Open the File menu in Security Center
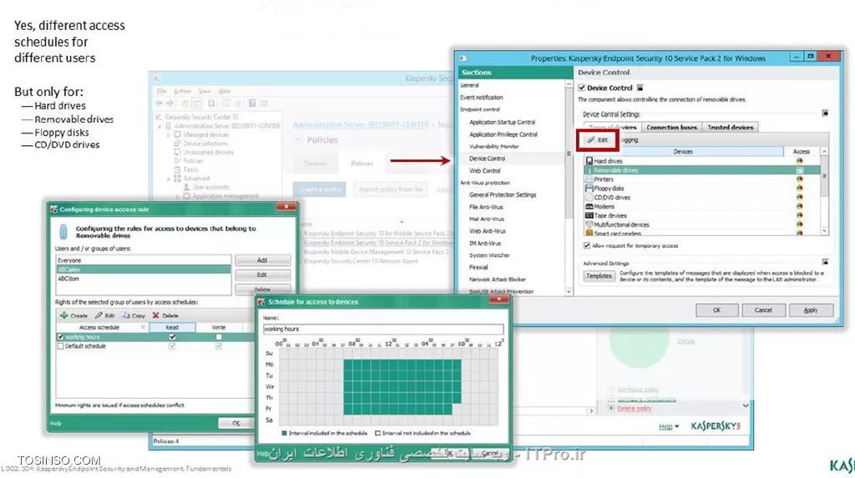The image size is (855, 478). (x=162, y=91)
